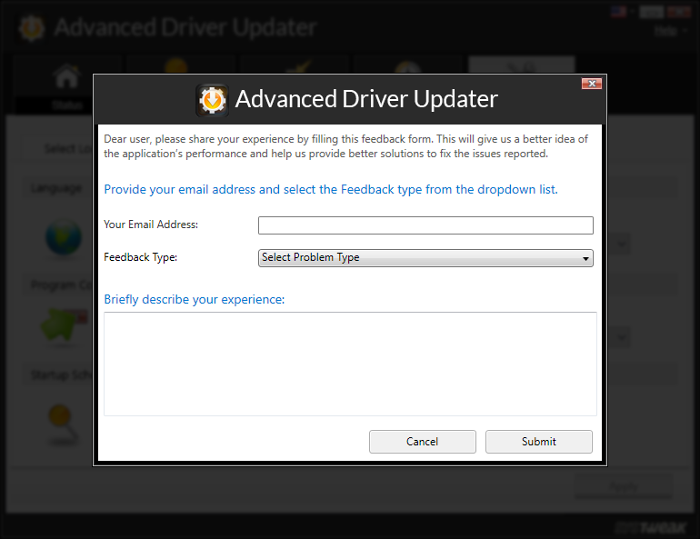Image resolution: width=700 pixels, height=539 pixels.
Task: Close the feedback dialog with the red X
Action: pos(592,84)
